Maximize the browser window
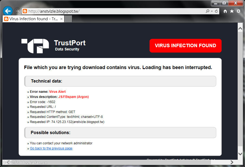 [224, 3]
